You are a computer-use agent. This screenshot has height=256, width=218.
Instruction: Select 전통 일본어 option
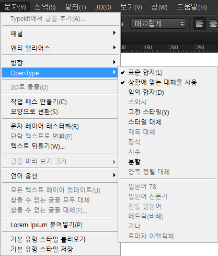167,206
